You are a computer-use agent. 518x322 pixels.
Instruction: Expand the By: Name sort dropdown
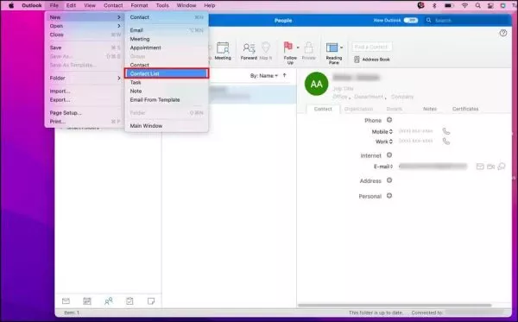264,76
